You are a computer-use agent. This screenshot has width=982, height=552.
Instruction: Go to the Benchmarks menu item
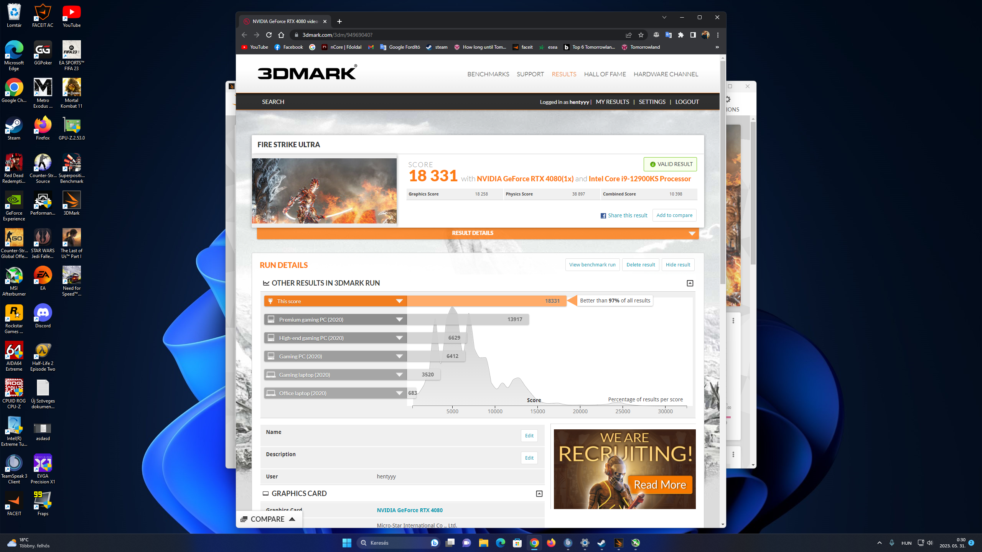488,74
